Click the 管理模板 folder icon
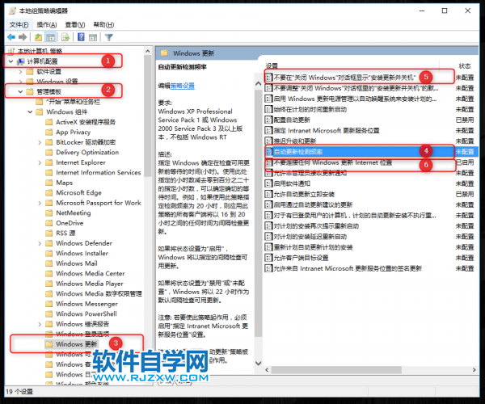The height and width of the screenshot is (404, 485). [30, 91]
